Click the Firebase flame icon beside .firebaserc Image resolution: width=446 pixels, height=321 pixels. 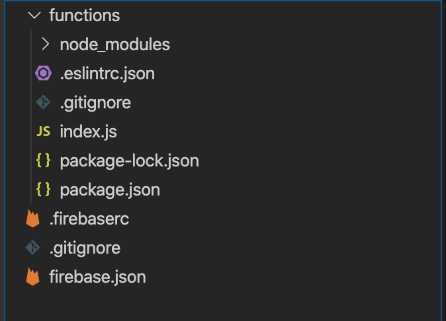pyautogui.click(x=32, y=219)
